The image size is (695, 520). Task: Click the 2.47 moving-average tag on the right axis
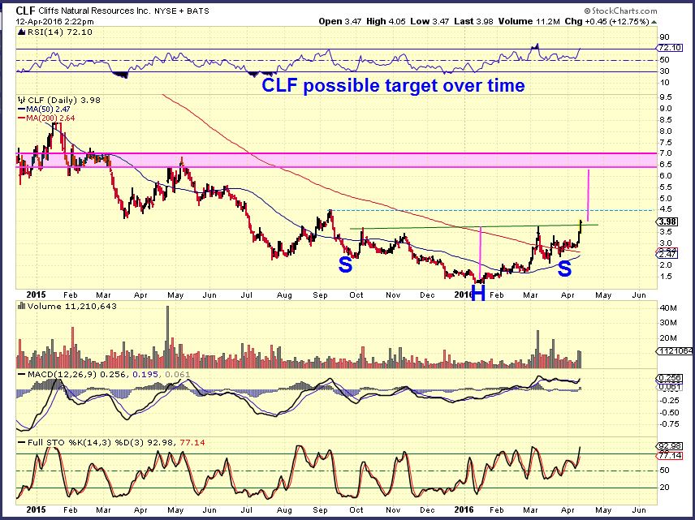[667, 254]
